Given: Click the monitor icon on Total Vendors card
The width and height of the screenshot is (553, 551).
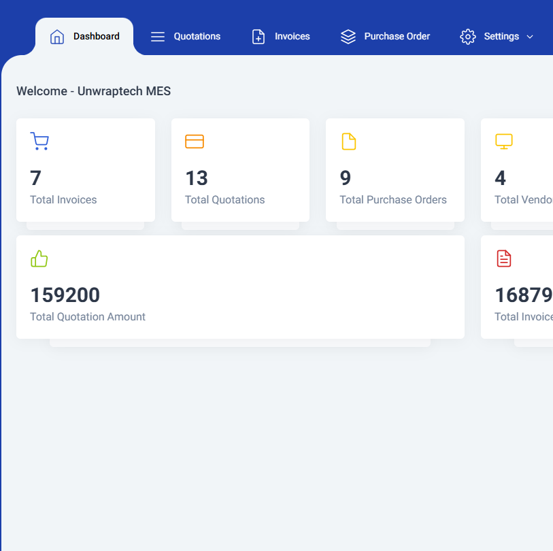Looking at the screenshot, I should click(x=503, y=141).
